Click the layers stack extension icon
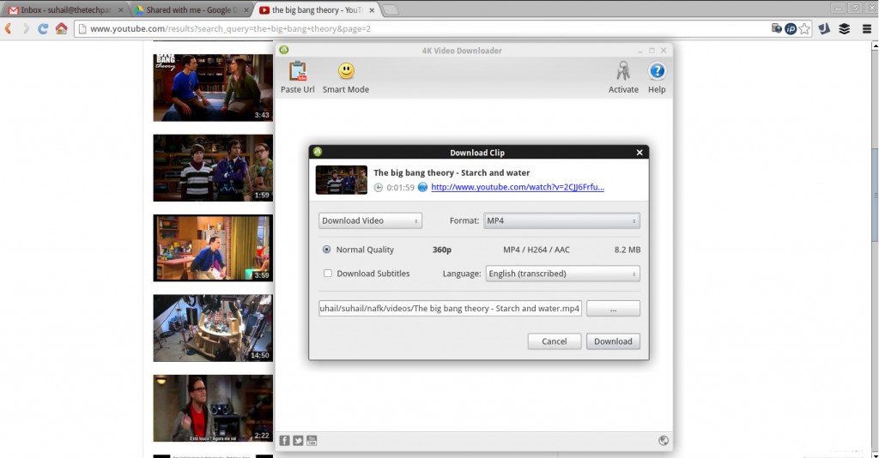 [x=845, y=29]
